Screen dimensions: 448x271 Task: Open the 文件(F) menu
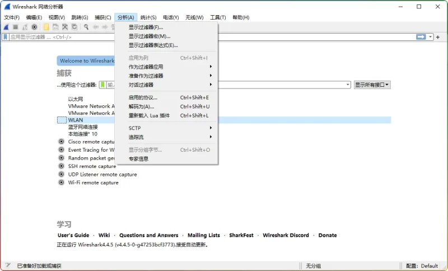(x=12, y=17)
